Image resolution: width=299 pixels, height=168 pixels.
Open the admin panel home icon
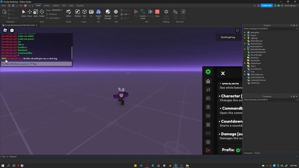pyautogui.click(x=208, y=81)
